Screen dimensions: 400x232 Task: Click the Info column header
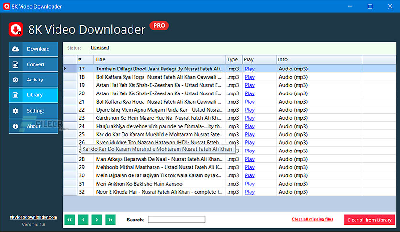[319, 59]
